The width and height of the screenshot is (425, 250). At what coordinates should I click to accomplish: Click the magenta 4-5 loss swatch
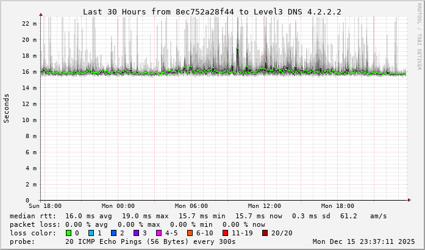[x=159, y=233]
